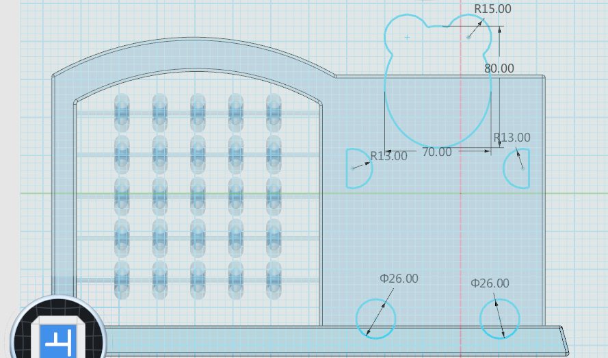Click the left R13.00 dimension label
Image resolution: width=608 pixels, height=358 pixels.
(x=388, y=156)
